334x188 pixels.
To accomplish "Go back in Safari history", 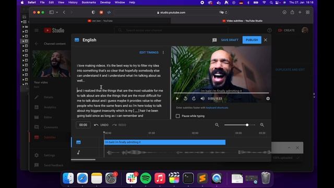I will click(x=64, y=13).
